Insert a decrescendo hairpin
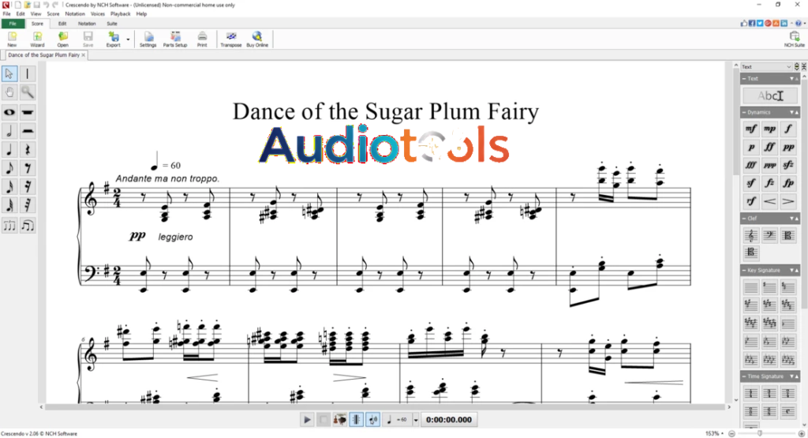The width and height of the screenshot is (808, 438). (x=788, y=201)
